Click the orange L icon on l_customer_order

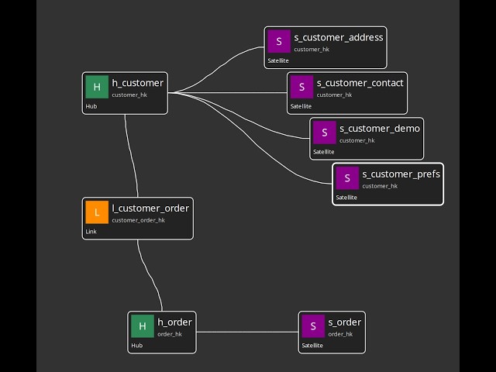click(x=97, y=212)
